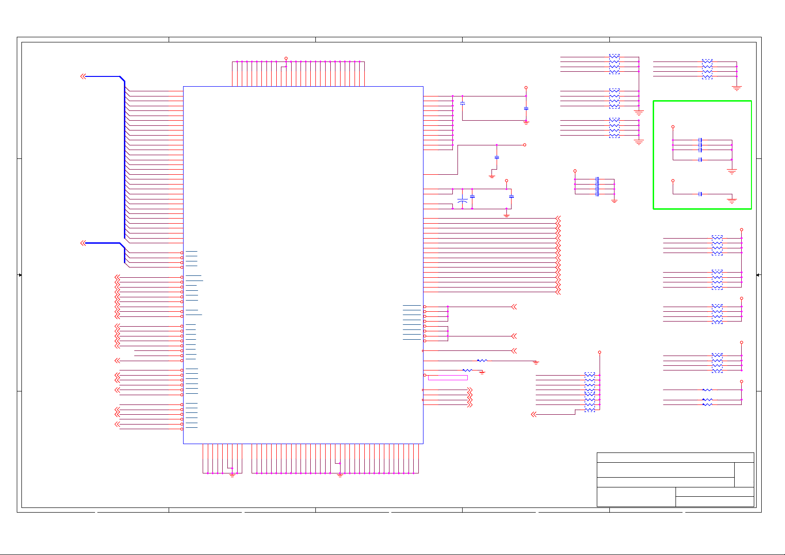The height and width of the screenshot is (555, 785).
Task: Select the four-capacitor array left of green box
Action: pos(597,186)
